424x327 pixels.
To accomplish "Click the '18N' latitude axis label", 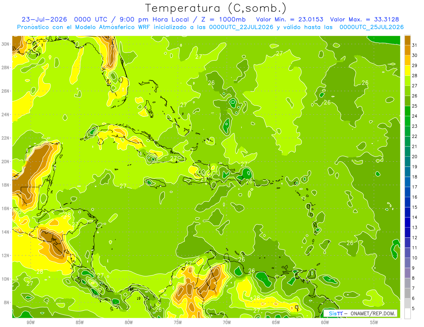I will [6, 185].
